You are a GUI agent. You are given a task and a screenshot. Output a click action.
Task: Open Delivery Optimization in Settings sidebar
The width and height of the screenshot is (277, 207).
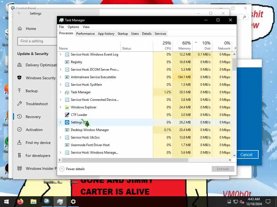(37, 65)
